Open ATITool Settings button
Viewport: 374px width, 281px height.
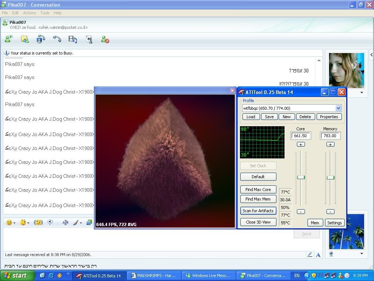click(x=334, y=223)
